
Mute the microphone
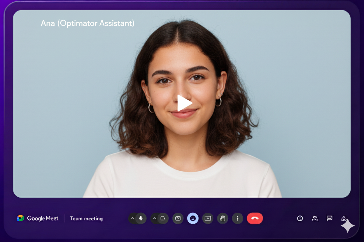tap(141, 218)
